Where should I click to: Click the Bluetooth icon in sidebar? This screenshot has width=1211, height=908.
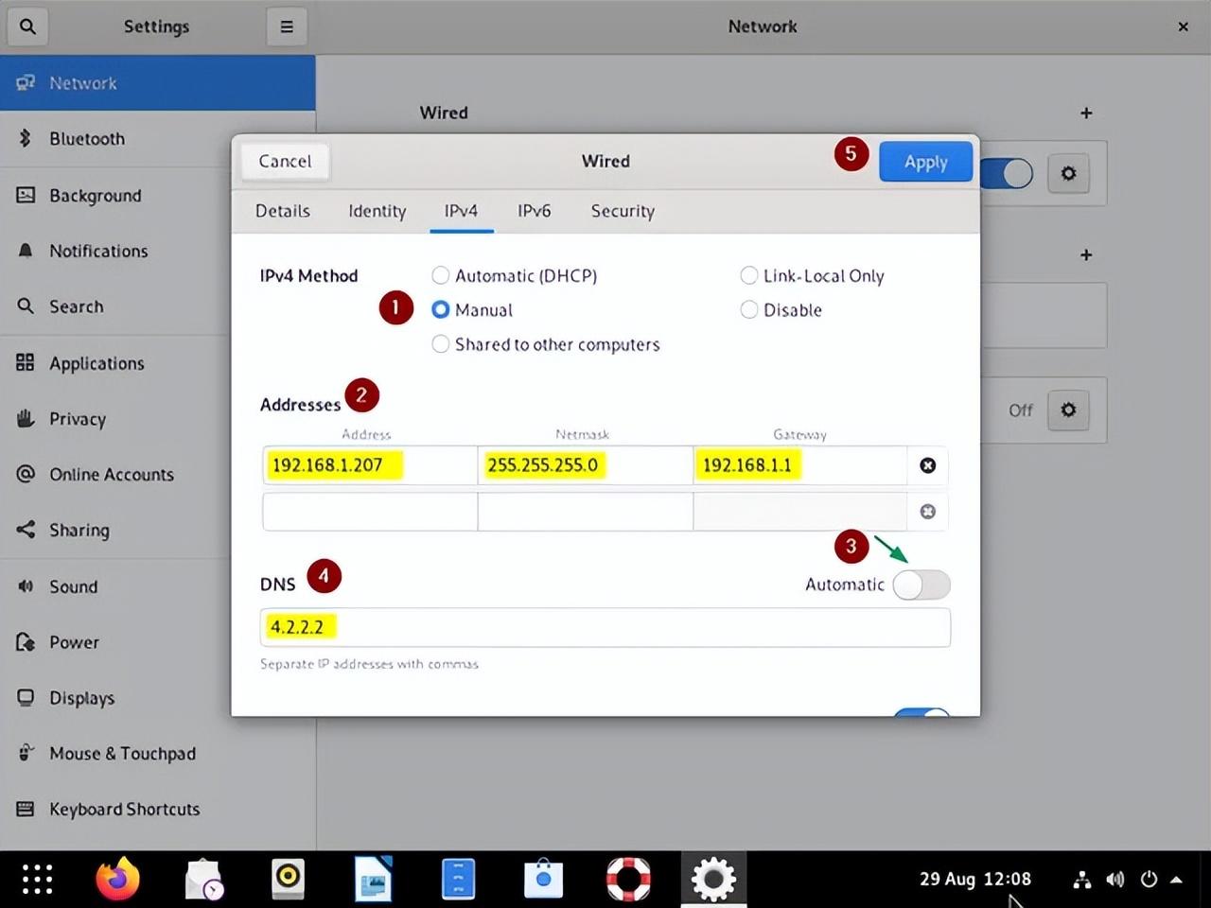click(26, 138)
